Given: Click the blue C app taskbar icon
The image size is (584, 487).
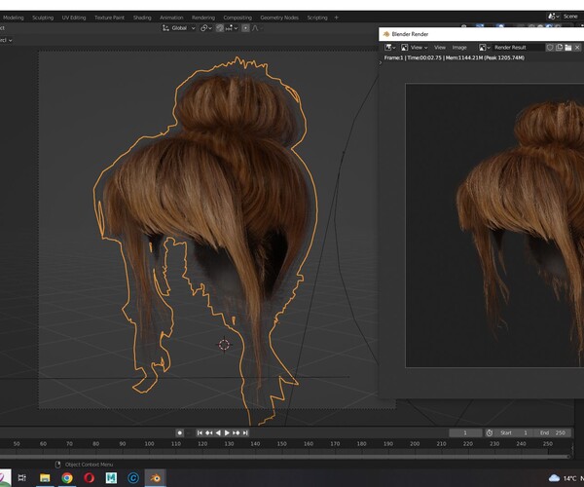Looking at the screenshot, I should click(133, 477).
